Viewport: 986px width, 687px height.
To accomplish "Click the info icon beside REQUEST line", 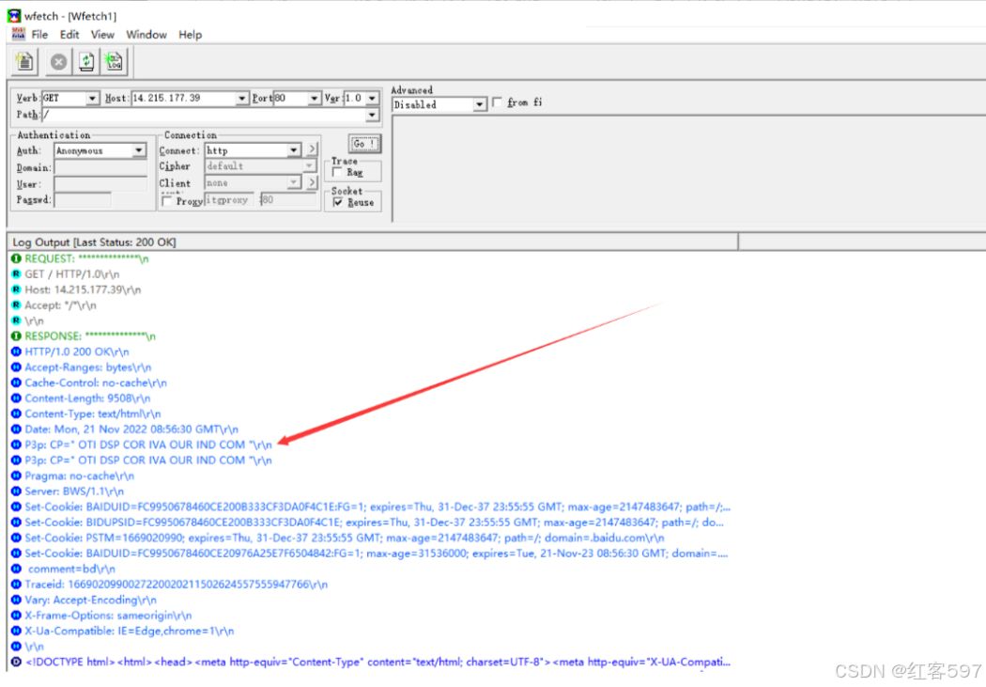I will click(16, 258).
